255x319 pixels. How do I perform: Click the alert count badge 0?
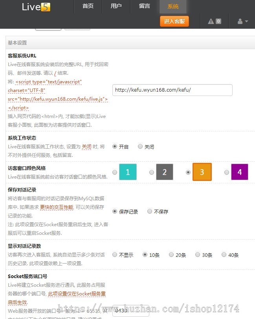218,21
